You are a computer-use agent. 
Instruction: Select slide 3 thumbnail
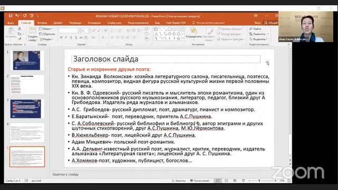pyautogui.click(x=26, y=109)
